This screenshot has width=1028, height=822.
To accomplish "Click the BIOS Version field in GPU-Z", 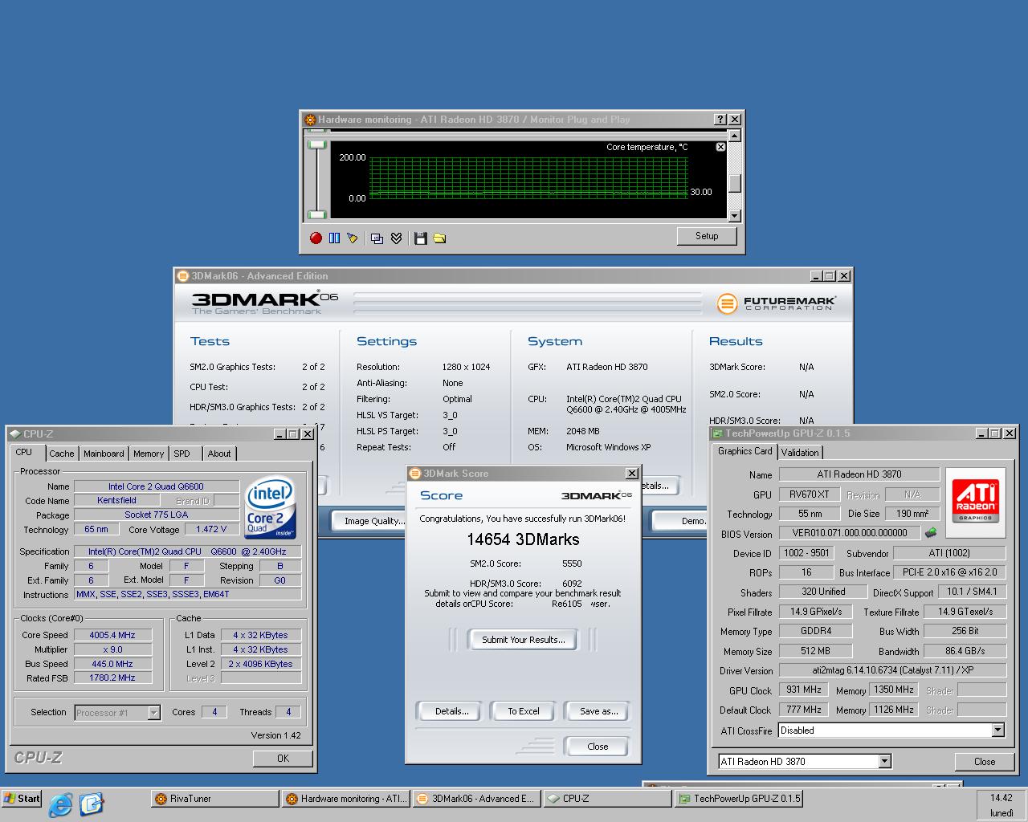I will click(849, 533).
